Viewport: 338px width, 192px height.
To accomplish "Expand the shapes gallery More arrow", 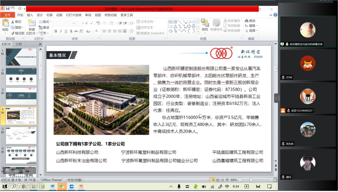I will pyautogui.click(x=198, y=31).
